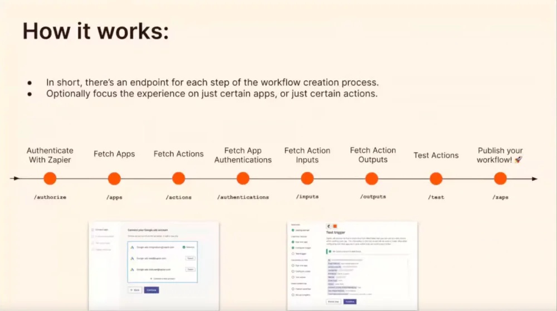Click the orange dot above /authorize
Image resolution: width=557 pixels, height=311 pixels.
(50, 178)
